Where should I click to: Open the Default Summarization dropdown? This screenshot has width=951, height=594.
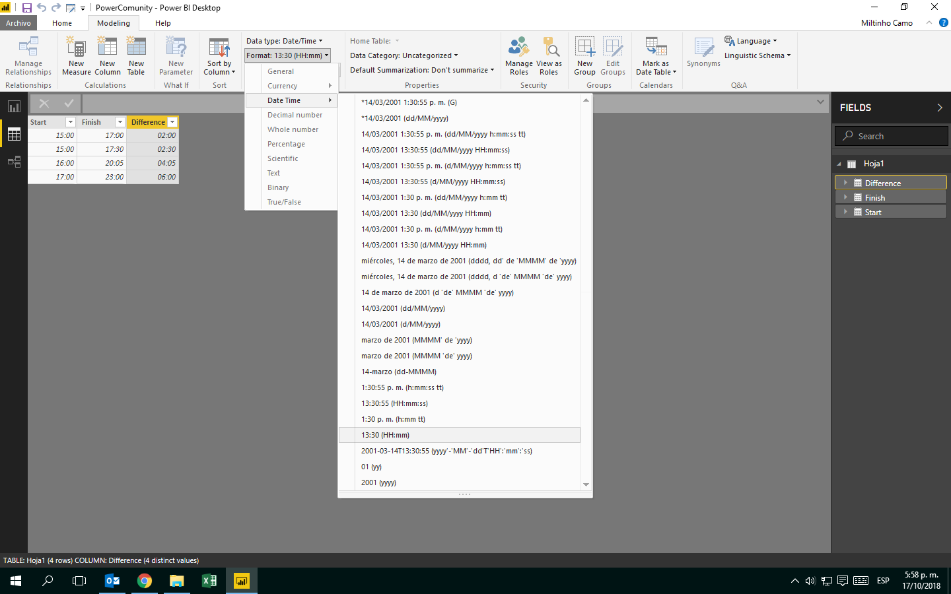pos(422,70)
